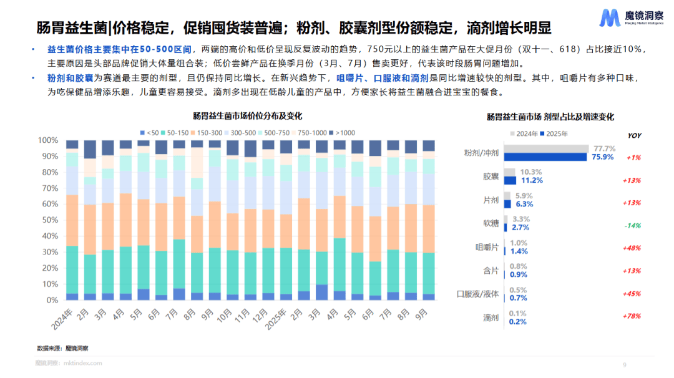Viewport: 674px width, 378px height.
Task: Click the YOY column header
Action: (634, 135)
